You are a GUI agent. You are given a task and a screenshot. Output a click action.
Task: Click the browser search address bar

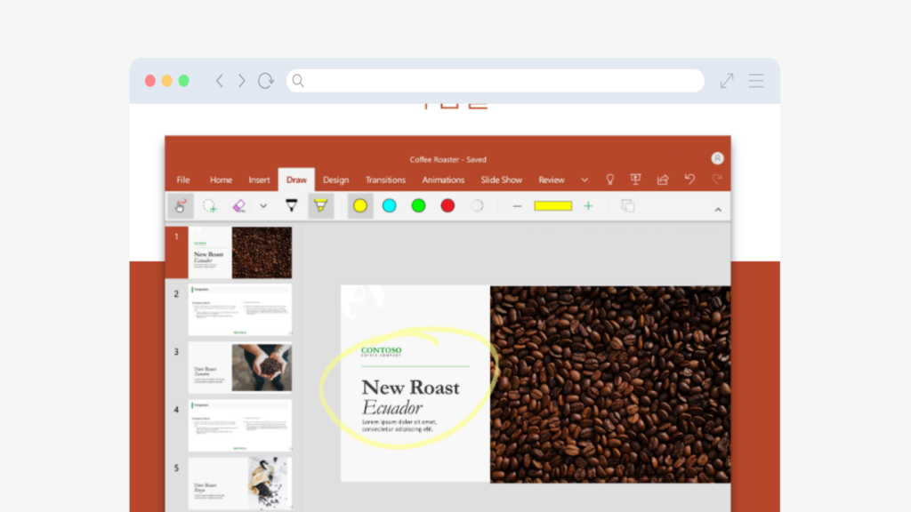pyautogui.click(x=495, y=81)
